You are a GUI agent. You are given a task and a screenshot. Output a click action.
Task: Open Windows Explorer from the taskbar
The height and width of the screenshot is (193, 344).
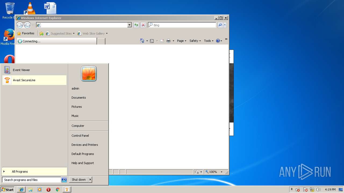point(30,190)
